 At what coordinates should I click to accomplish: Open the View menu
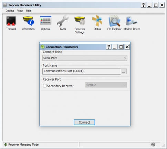20,11
